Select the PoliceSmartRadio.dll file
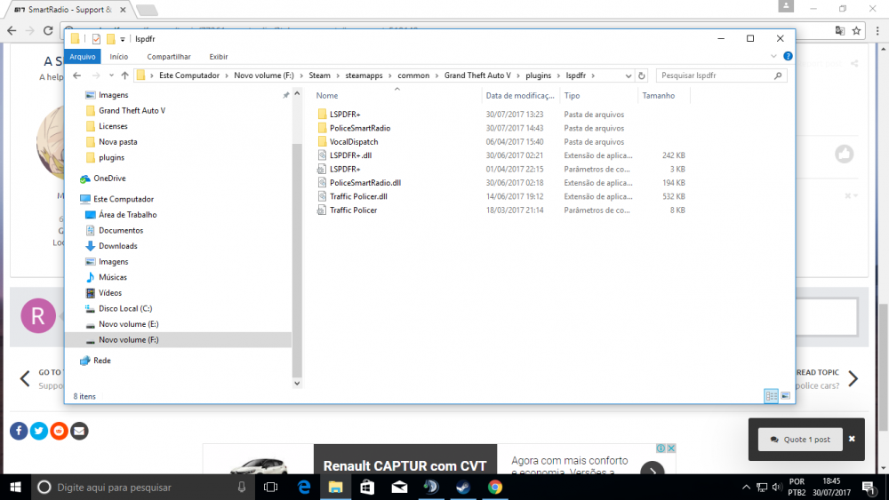 tap(365, 182)
